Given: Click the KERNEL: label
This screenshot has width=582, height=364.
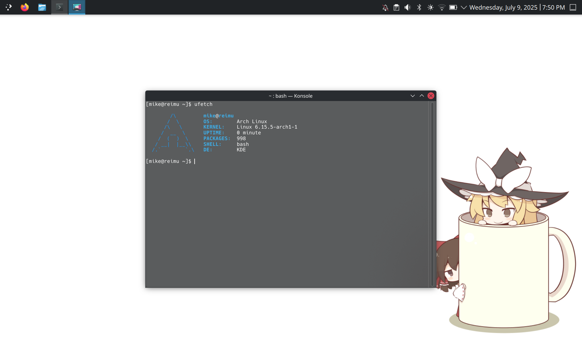Looking at the screenshot, I should tap(214, 127).
